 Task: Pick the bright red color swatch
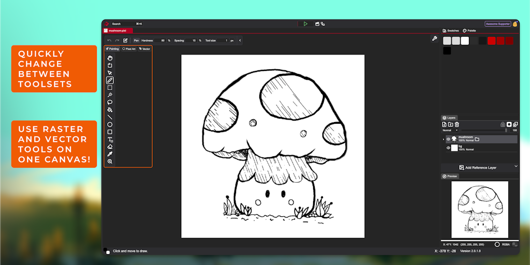pyautogui.click(x=492, y=41)
